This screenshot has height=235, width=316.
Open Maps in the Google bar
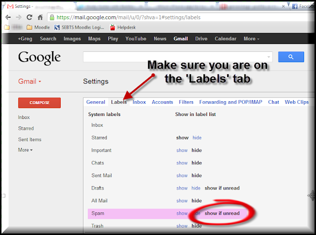tap(94, 39)
